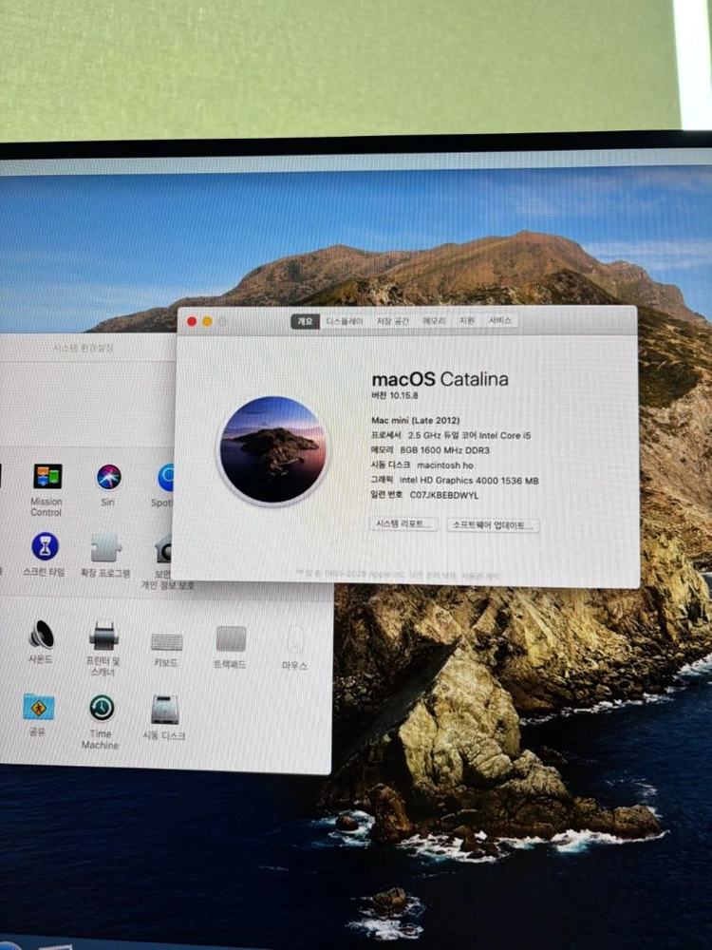
Task: Click the 8GB 1600 MHz DDR3 memory text
Action: pyautogui.click(x=444, y=450)
